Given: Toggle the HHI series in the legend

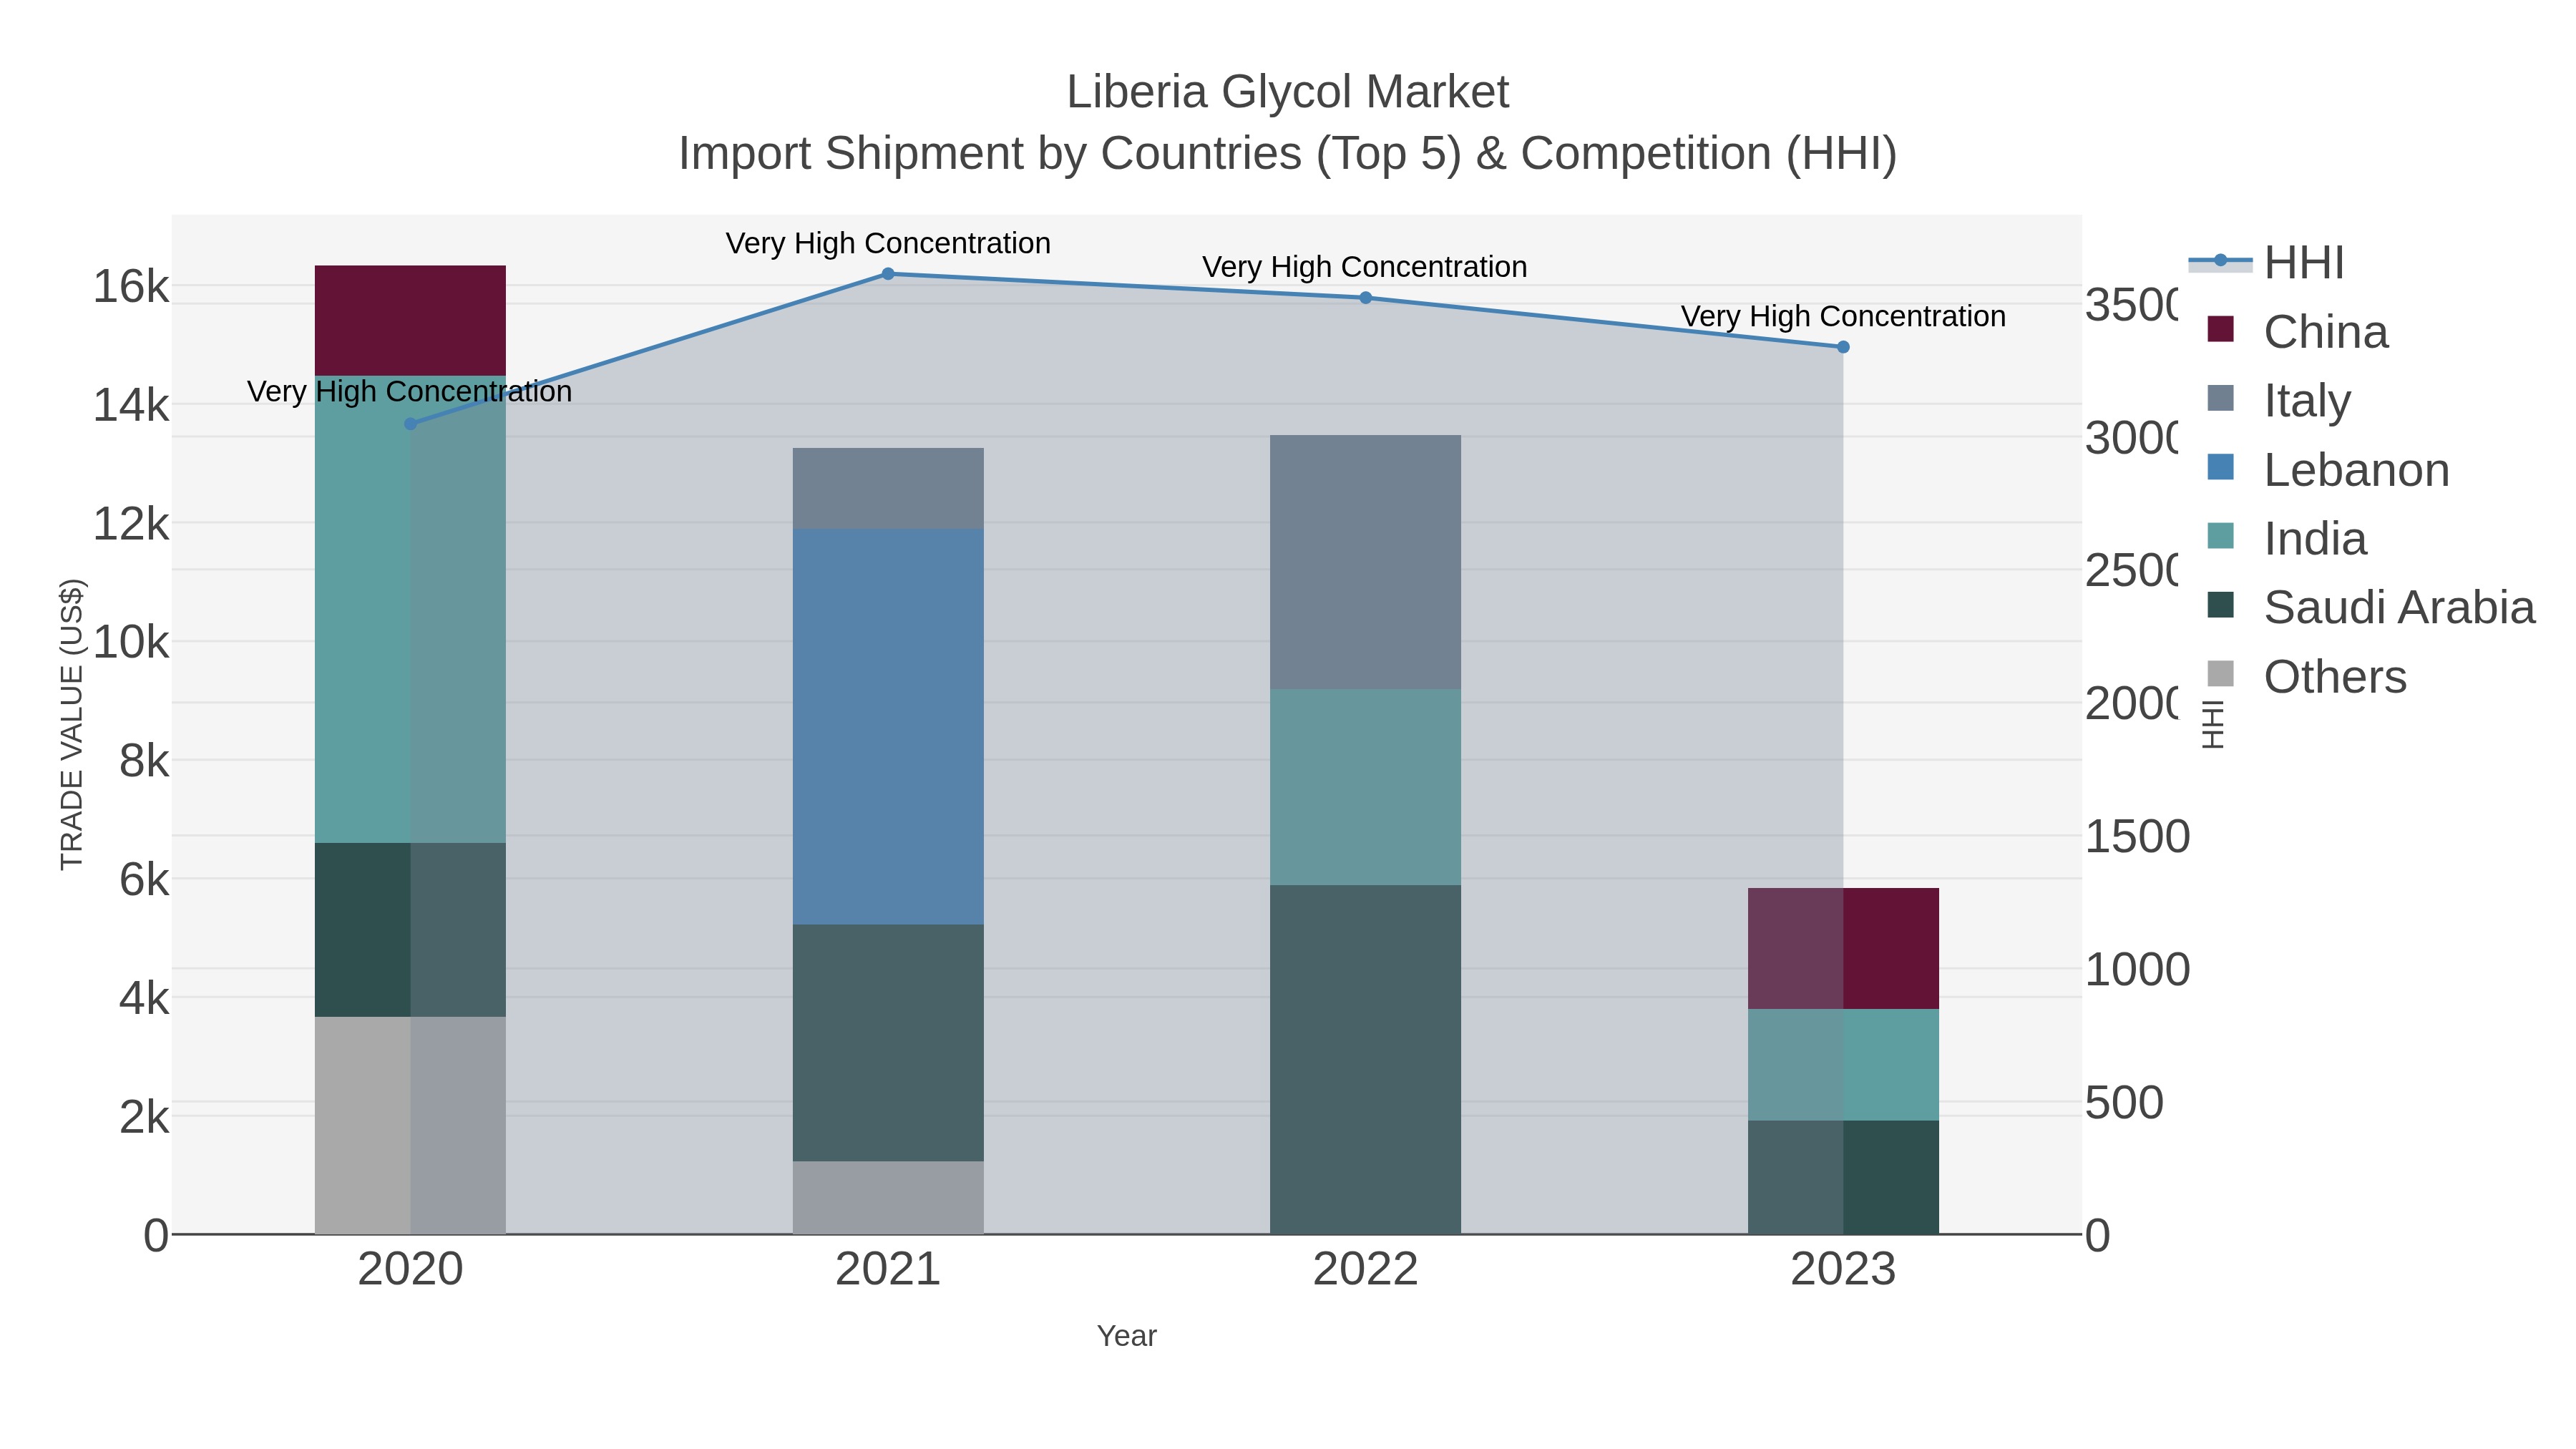Looking at the screenshot, I should (2266, 263).
